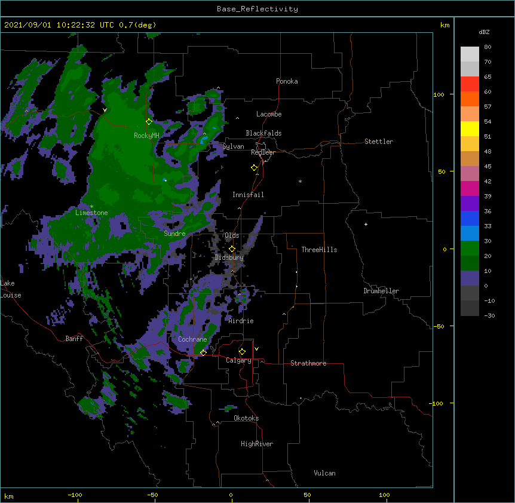Image resolution: width=515 pixels, height=503 pixels.
Task: Click the RockyMH label
Action: pyautogui.click(x=146, y=136)
